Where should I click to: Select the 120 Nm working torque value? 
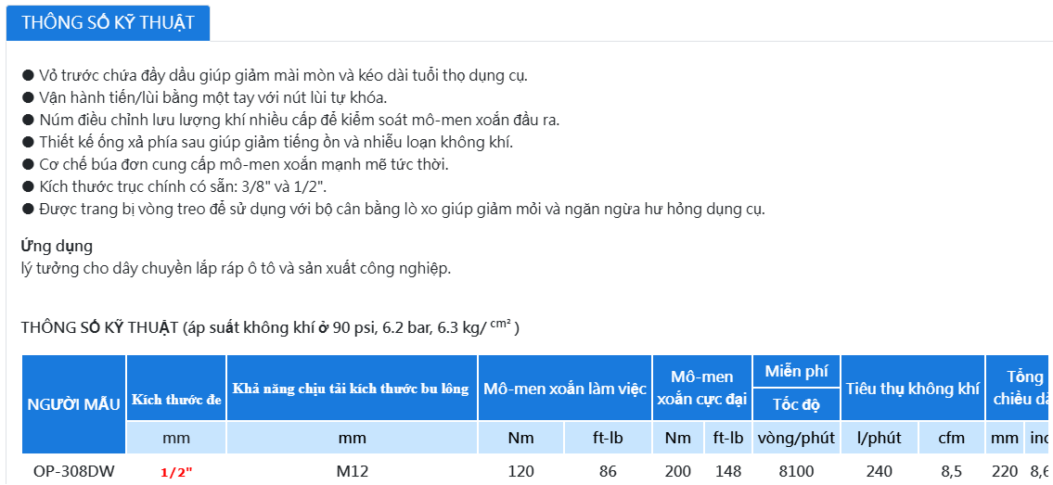point(521,471)
